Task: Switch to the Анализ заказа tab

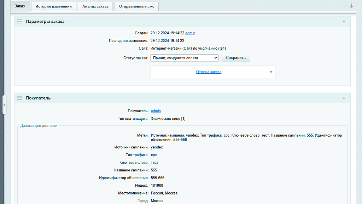Action: coord(95,6)
